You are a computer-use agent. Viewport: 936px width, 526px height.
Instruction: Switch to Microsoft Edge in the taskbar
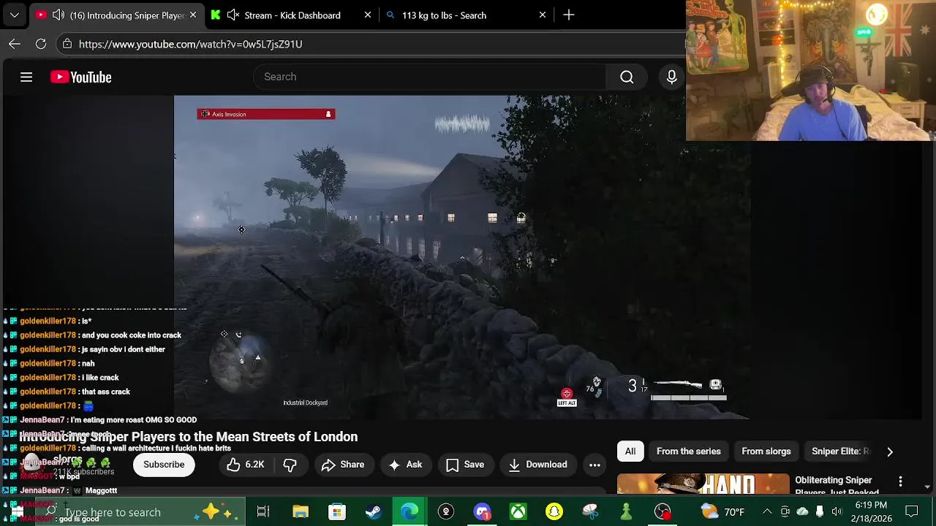409,512
